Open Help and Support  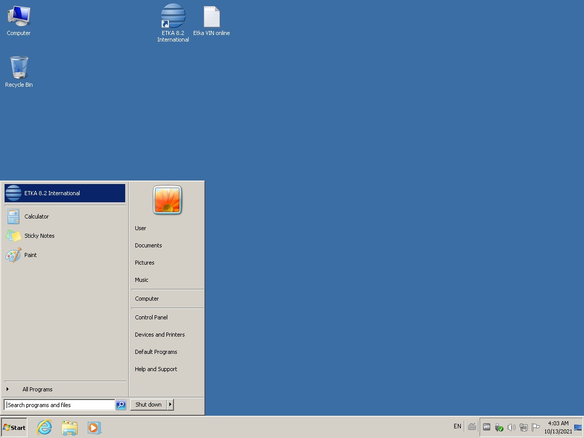156,369
